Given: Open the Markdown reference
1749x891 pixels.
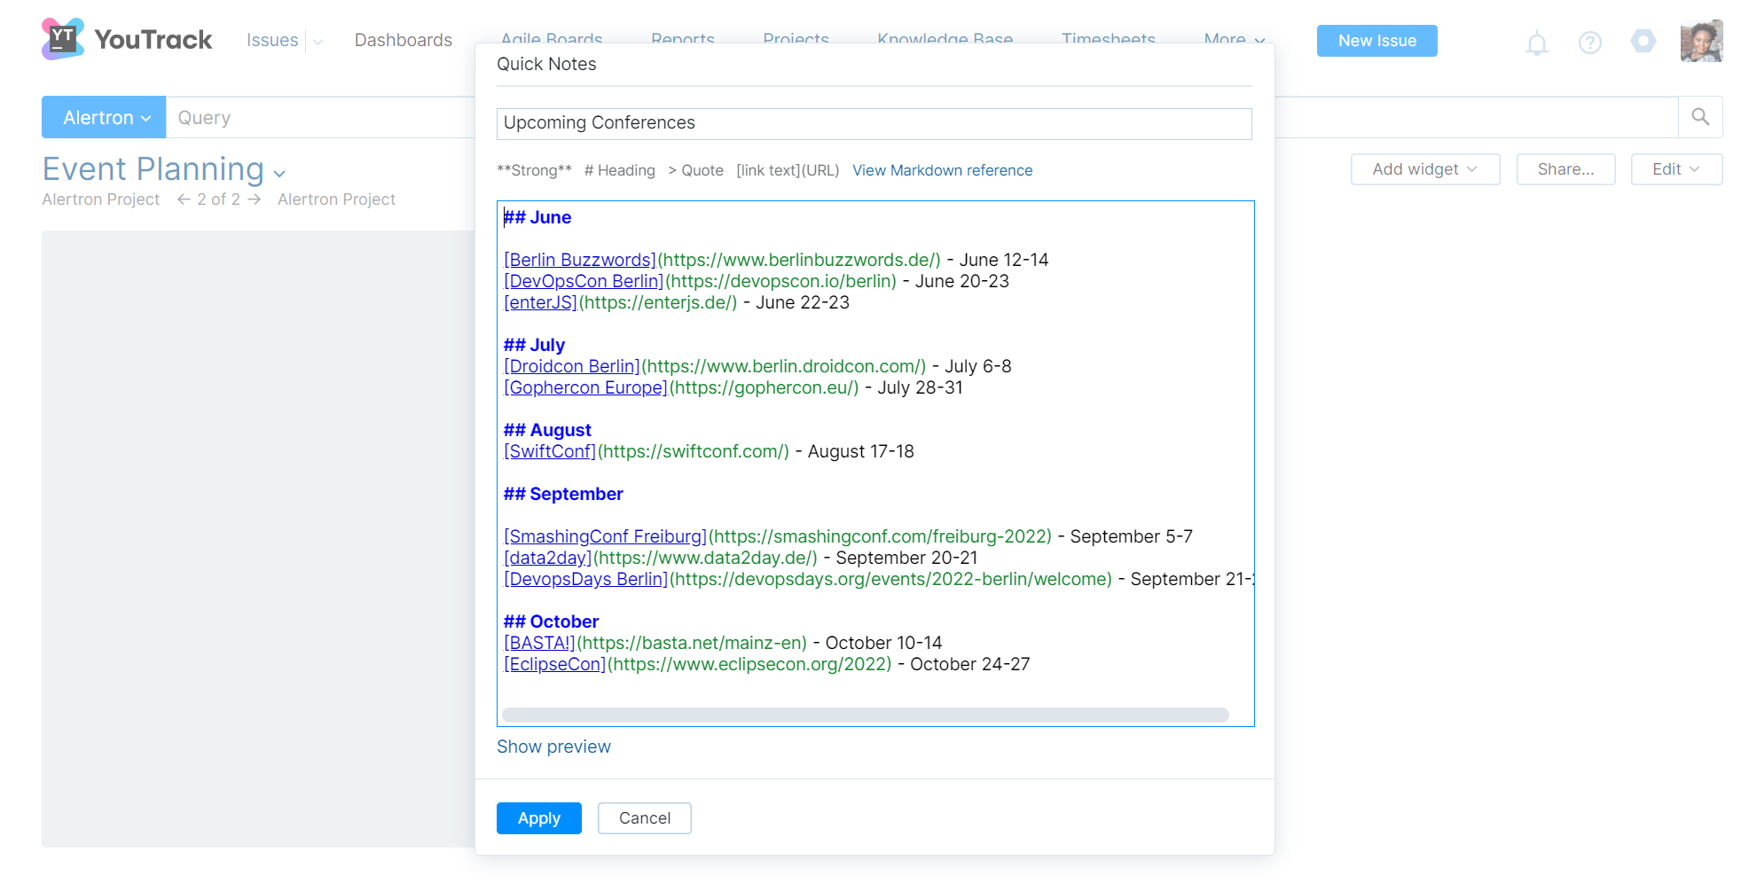Looking at the screenshot, I should [942, 170].
